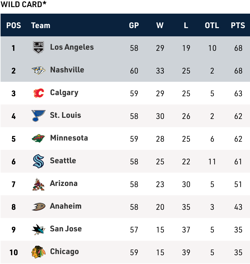The width and height of the screenshot is (250, 264).
Task: Click the Anaheim Ducks logo
Action: coord(38,207)
